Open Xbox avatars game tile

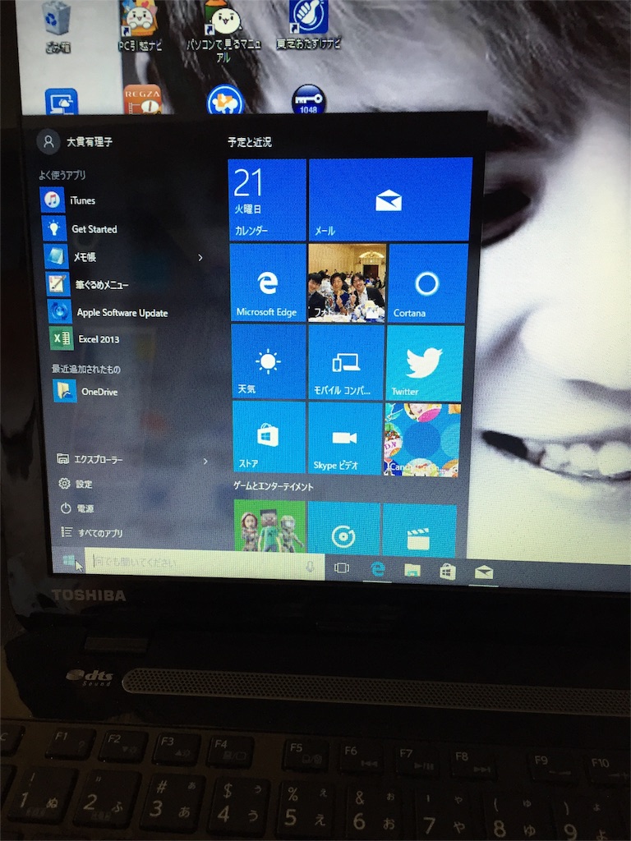coord(269,526)
